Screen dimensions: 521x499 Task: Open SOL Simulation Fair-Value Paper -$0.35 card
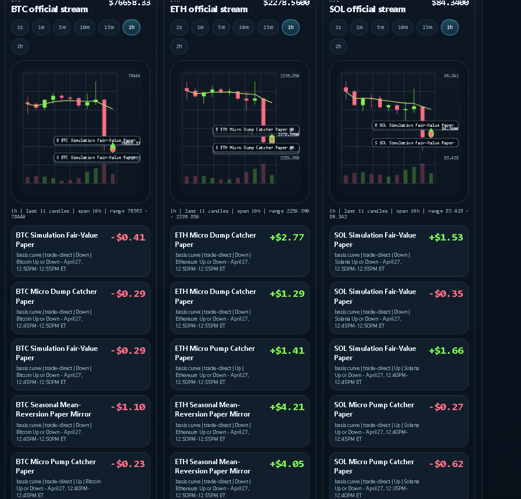pyautogui.click(x=399, y=308)
